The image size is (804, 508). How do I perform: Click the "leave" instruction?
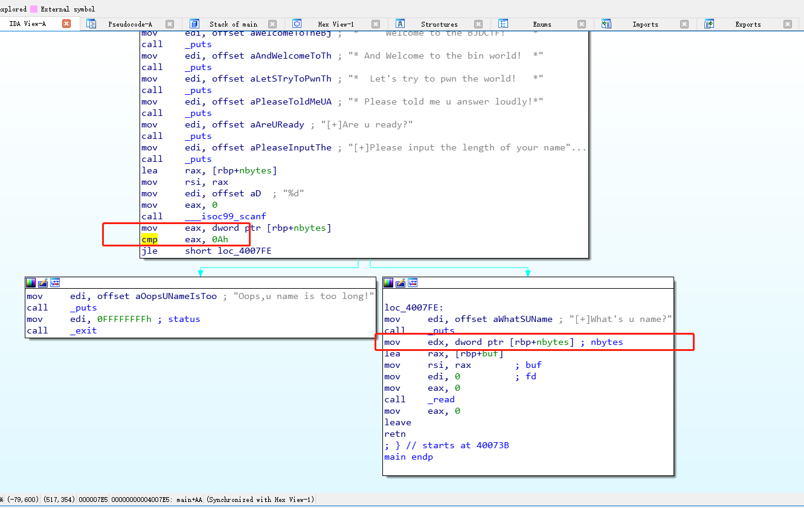point(397,422)
